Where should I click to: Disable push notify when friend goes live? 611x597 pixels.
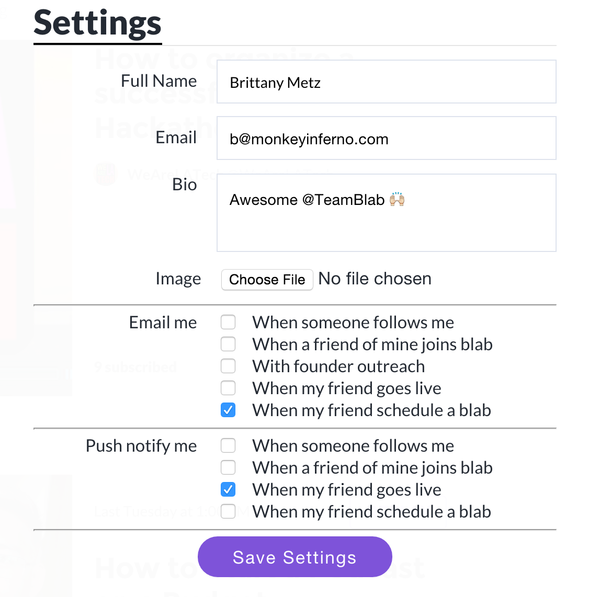pyautogui.click(x=228, y=489)
